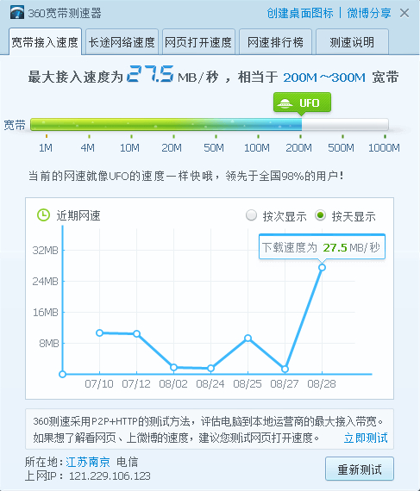Image resolution: width=420 pixels, height=491 pixels.
Task: Click the 立即测试 link
Action: coord(366,438)
